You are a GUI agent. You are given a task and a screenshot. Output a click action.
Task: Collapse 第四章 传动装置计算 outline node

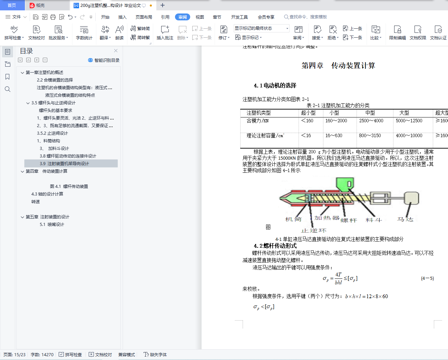(x=22, y=171)
